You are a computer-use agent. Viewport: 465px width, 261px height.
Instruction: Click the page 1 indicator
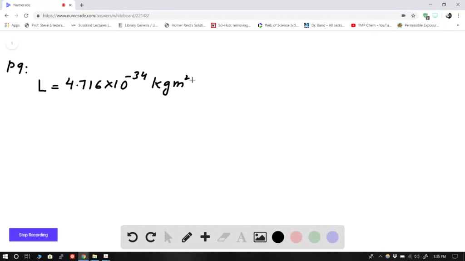point(12,43)
